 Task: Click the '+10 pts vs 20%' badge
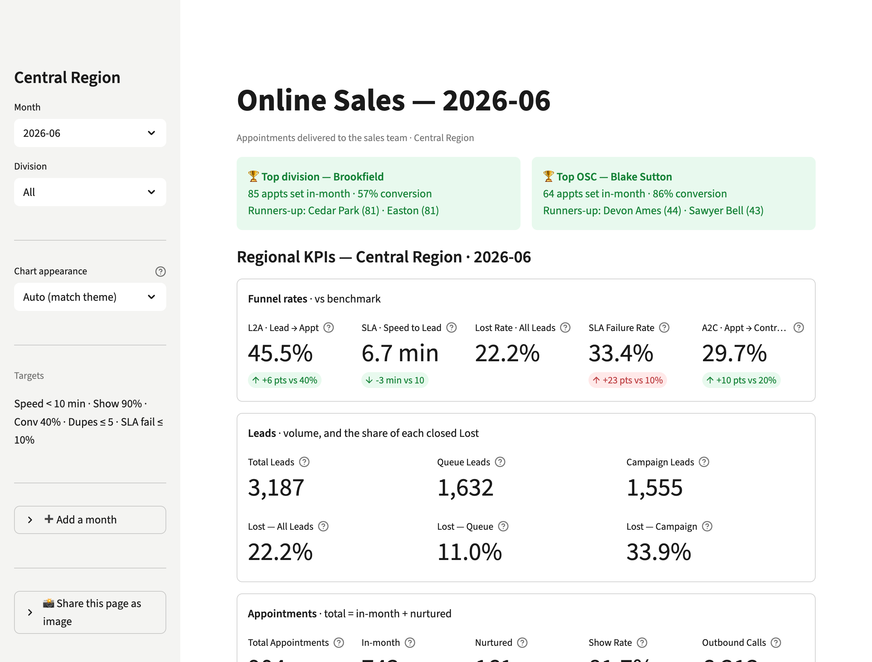coord(741,380)
